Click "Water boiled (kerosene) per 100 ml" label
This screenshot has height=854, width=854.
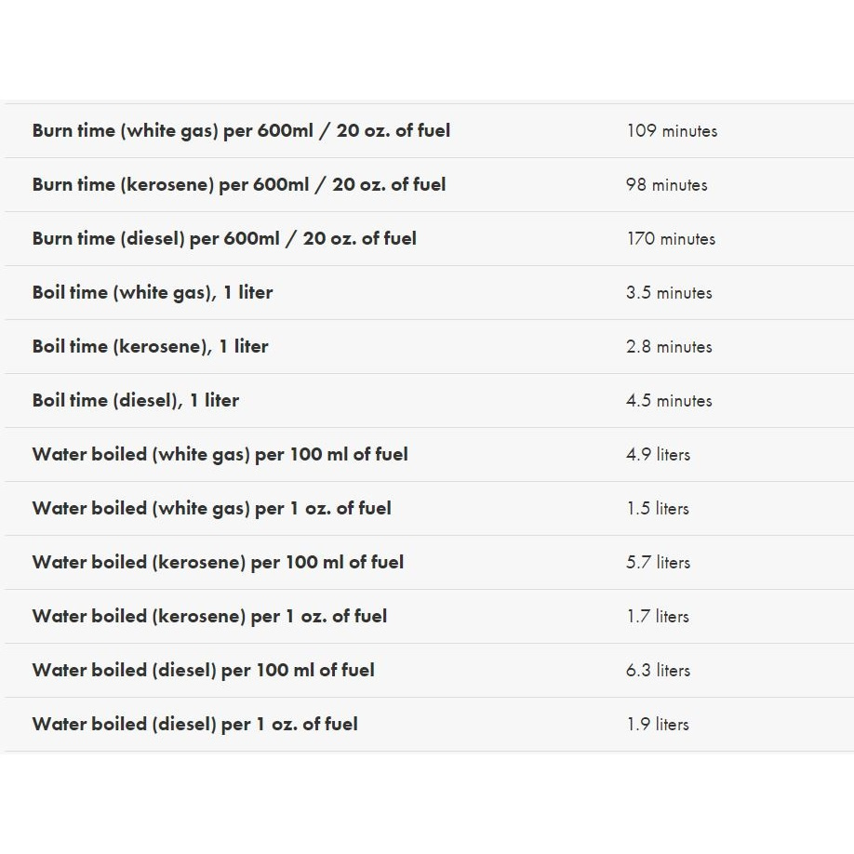point(218,563)
